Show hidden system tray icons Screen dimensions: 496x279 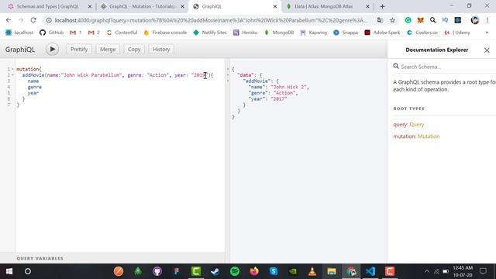[x=427, y=271]
